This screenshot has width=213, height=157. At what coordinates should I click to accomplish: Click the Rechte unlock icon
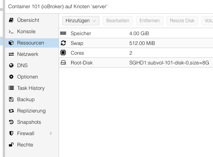11,145
